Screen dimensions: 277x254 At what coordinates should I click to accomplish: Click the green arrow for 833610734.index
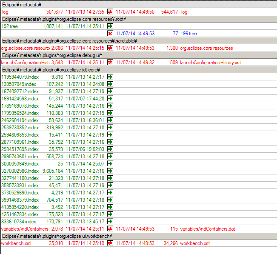tap(110, 222)
